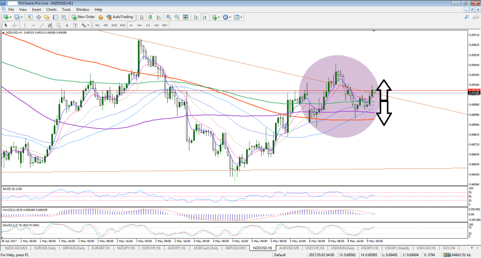This screenshot has height=258, width=481.
Task: Open the New Chart toolbar button
Action: pos(5,17)
